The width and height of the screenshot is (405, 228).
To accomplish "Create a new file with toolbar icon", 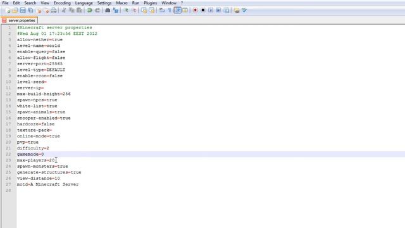I will click(x=8, y=10).
